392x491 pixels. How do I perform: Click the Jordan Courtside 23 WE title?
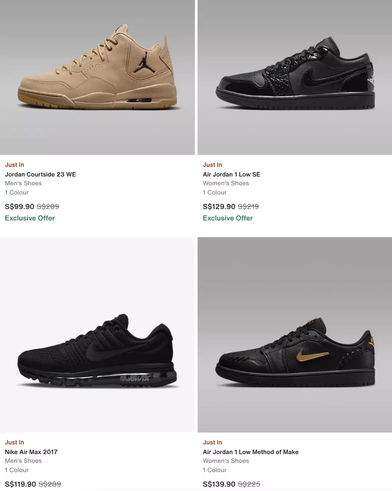(40, 174)
